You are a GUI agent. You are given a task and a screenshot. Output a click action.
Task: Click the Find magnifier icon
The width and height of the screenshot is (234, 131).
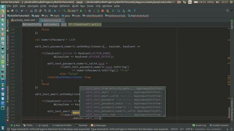pos(45,11)
